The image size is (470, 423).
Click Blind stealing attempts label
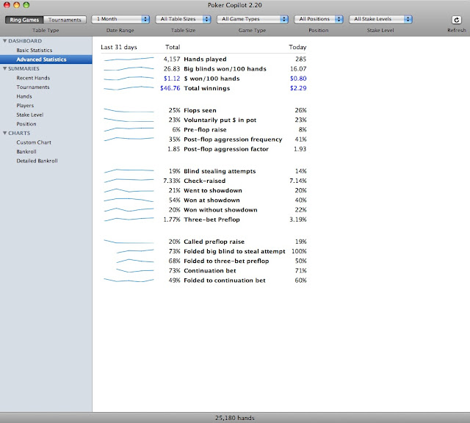pyautogui.click(x=220, y=171)
